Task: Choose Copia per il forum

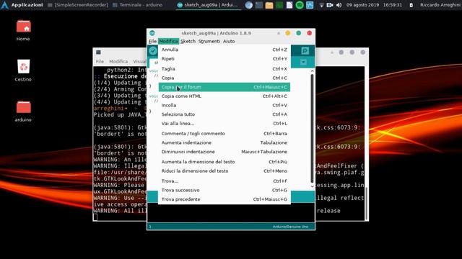Action: point(225,87)
